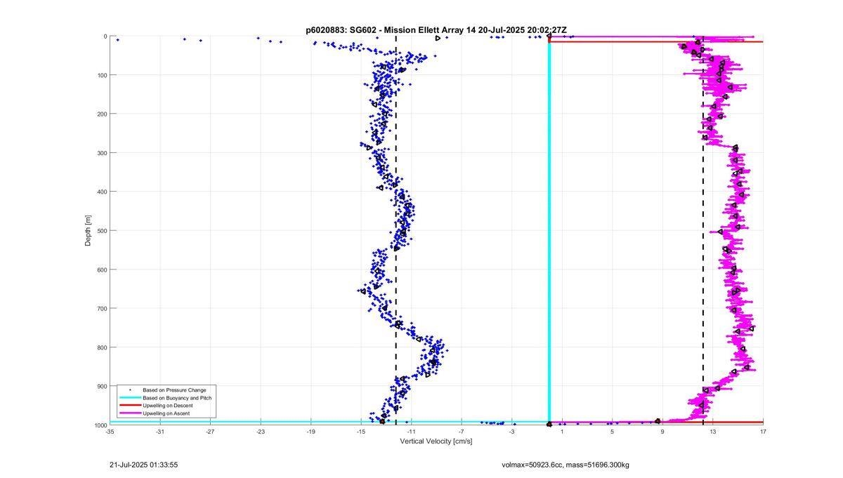Click the '21-Jul-2025 01:33:55' timestamp text
843x478 pixels.
(144, 465)
